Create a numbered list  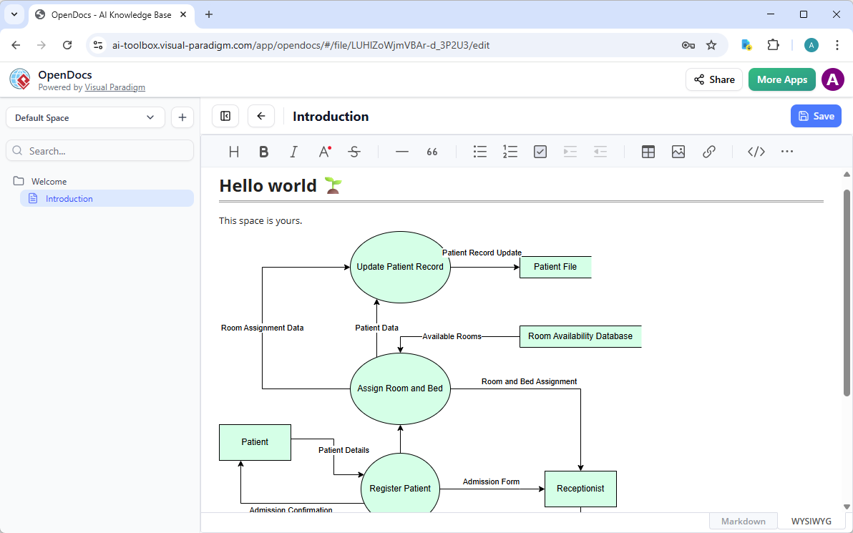click(x=510, y=151)
